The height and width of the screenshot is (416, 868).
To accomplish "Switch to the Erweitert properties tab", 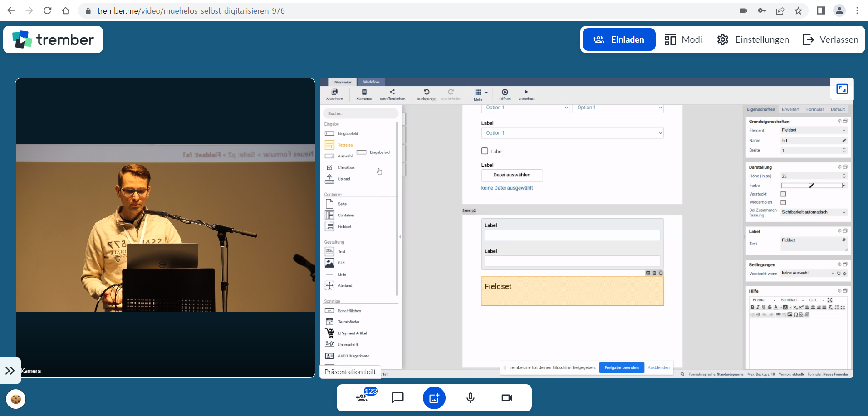I will [x=790, y=109].
